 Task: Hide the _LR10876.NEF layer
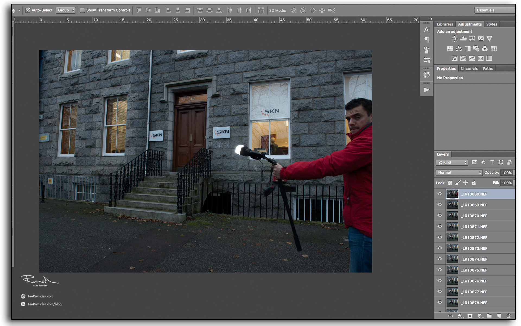pyautogui.click(x=440, y=281)
